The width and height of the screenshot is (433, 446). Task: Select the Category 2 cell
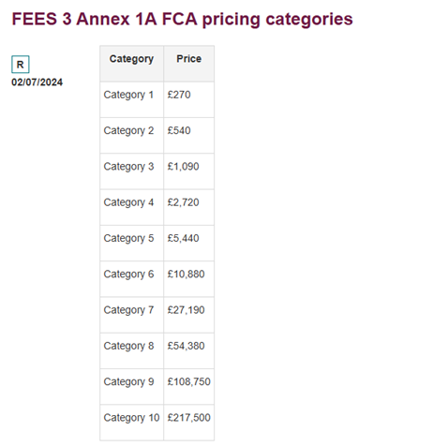click(x=131, y=136)
